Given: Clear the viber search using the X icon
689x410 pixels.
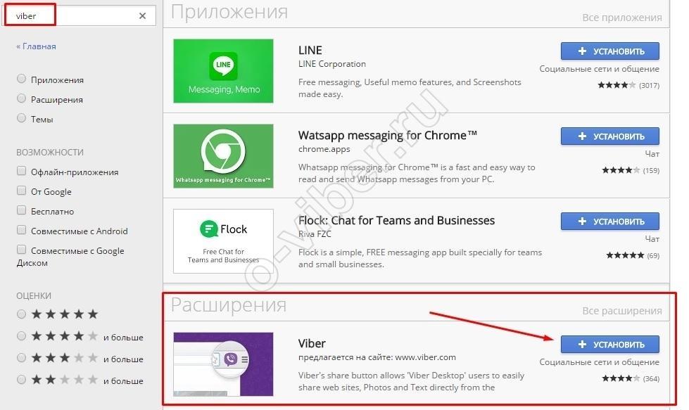Looking at the screenshot, I should (x=141, y=15).
